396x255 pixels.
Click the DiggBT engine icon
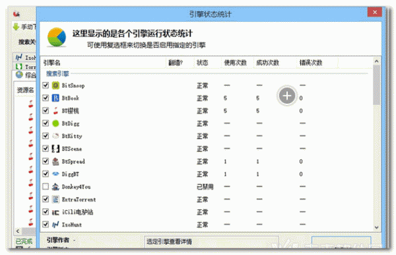point(55,174)
